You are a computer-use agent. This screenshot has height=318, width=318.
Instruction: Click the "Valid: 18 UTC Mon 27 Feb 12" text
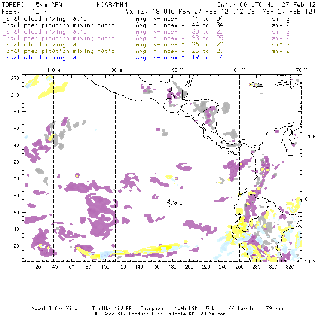177,12
